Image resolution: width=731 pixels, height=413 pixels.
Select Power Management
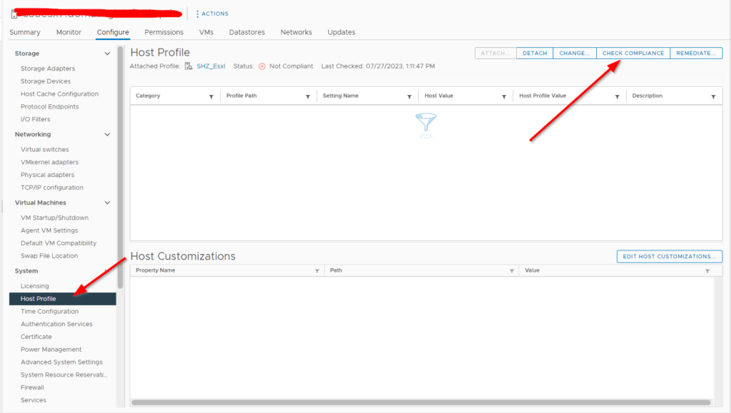coord(51,350)
